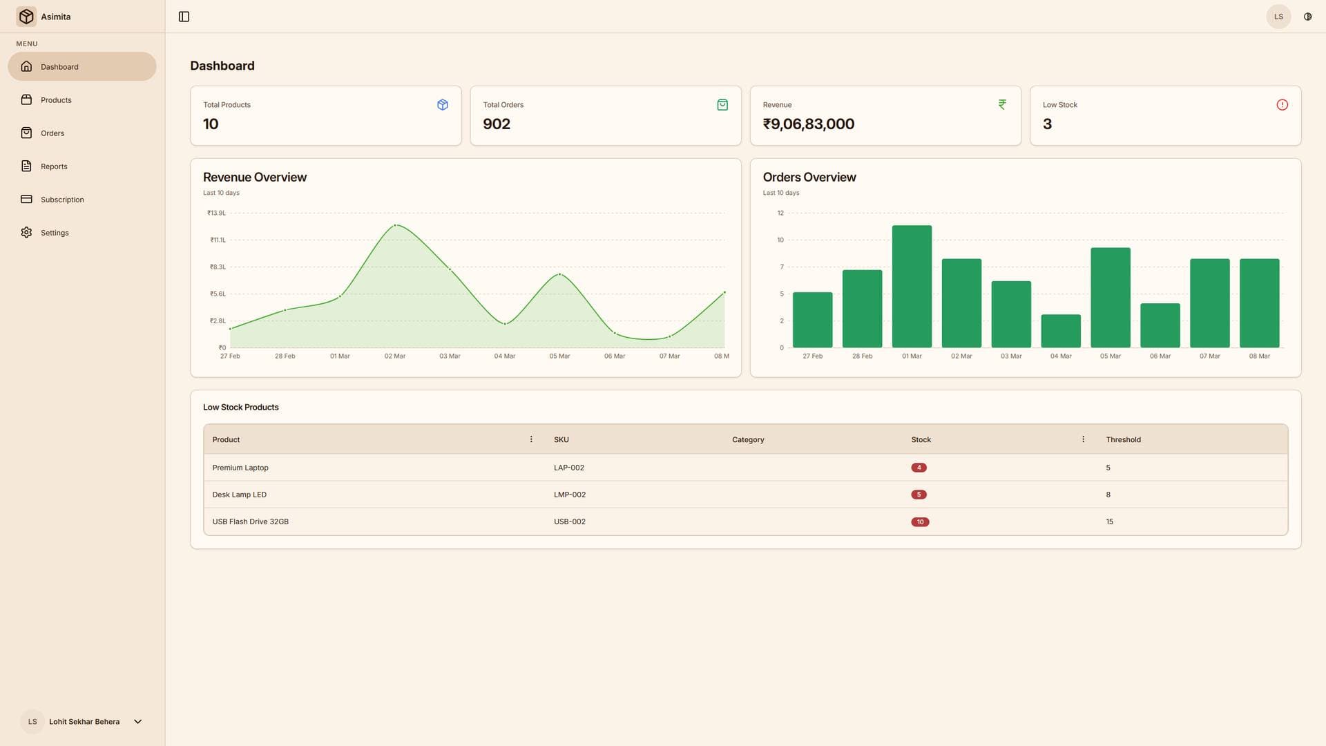Open the Orders section from sidebar
1326x746 pixels.
point(52,133)
